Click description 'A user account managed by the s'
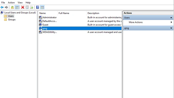 tap(104, 21)
